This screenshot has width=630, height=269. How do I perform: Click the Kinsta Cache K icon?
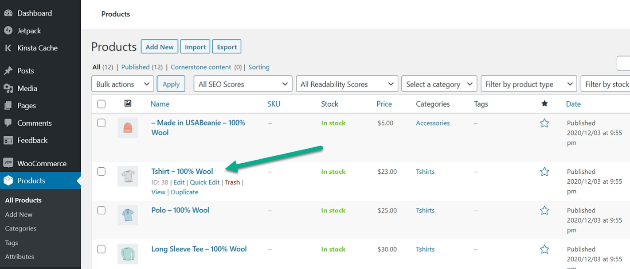8,48
